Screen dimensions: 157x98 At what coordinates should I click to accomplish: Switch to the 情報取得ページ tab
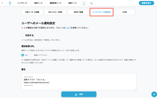point(55,3)
